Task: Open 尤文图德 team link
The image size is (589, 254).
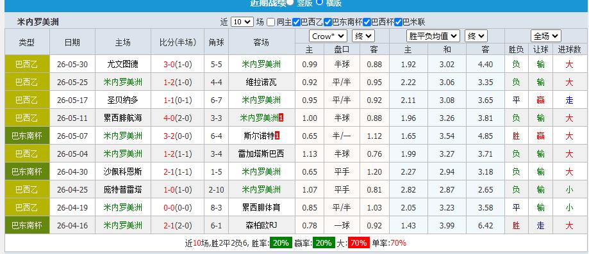Action: tap(123, 64)
